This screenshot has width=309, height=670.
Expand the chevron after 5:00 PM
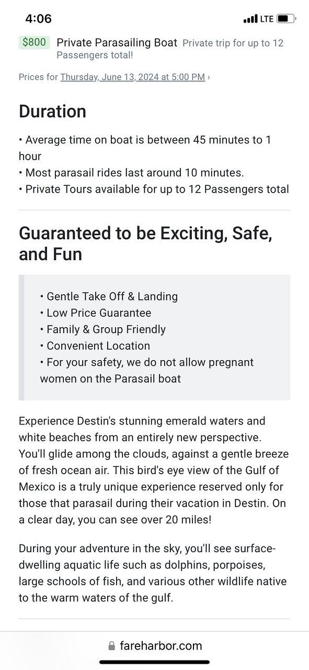[209, 77]
